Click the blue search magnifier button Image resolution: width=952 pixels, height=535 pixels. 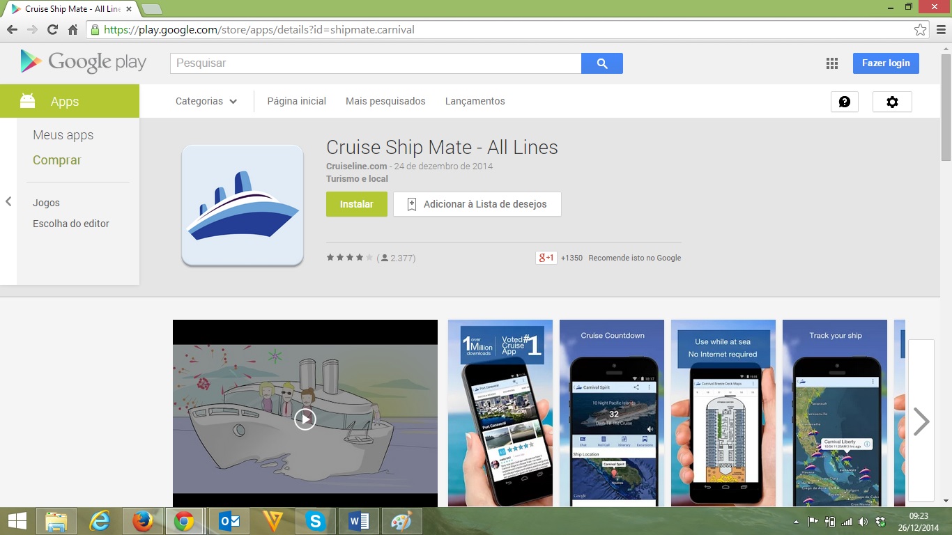(602, 63)
